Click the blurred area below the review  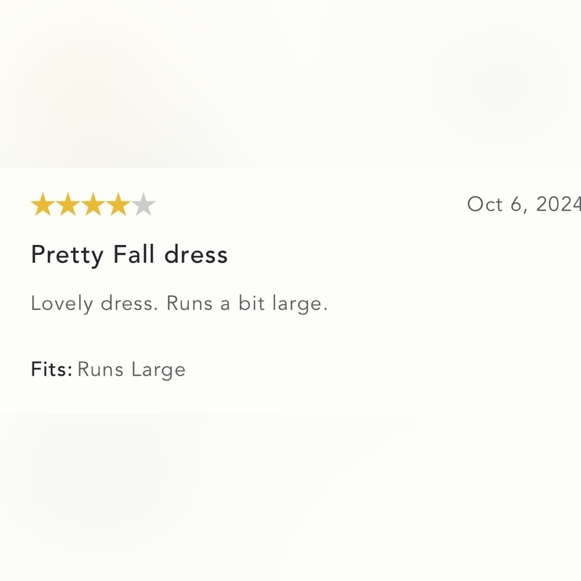tap(290, 497)
